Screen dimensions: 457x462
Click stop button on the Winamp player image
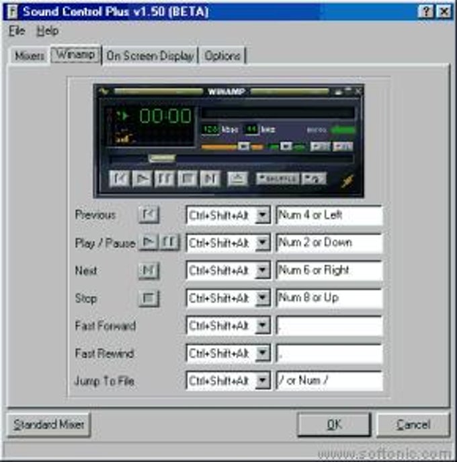tap(188, 179)
